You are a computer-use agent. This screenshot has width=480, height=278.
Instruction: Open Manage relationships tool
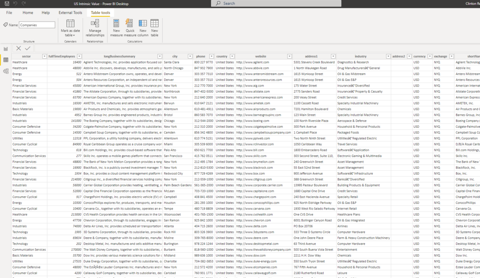pyautogui.click(x=95, y=28)
